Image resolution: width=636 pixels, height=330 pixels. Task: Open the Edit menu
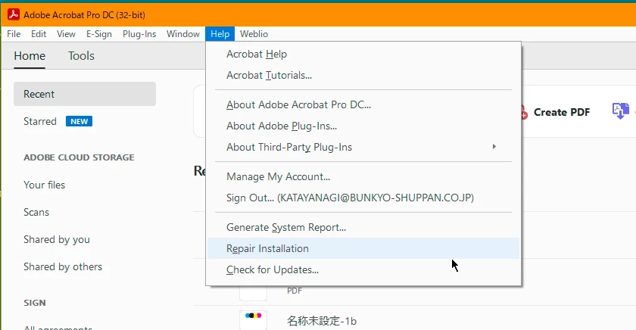pyautogui.click(x=39, y=34)
